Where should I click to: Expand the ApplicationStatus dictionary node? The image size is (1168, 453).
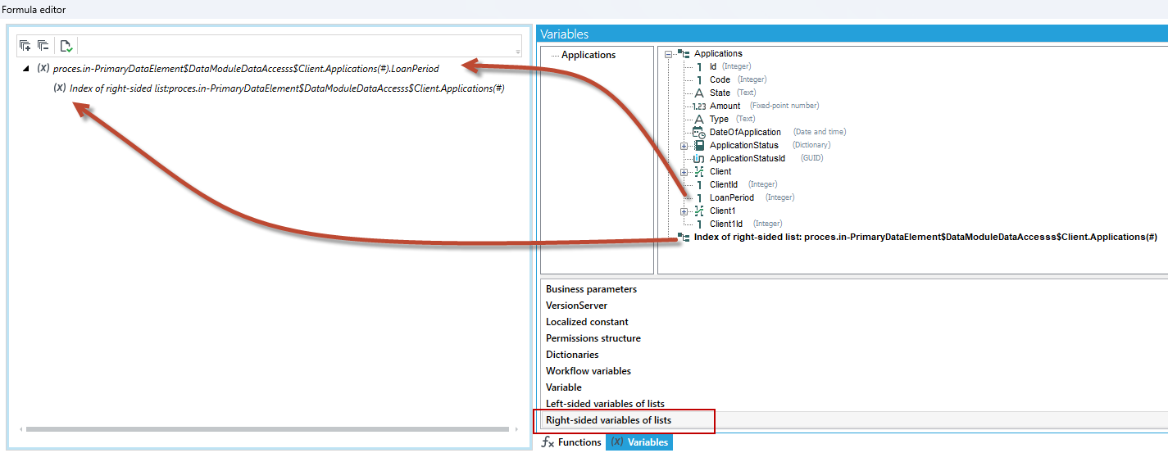pyautogui.click(x=684, y=145)
